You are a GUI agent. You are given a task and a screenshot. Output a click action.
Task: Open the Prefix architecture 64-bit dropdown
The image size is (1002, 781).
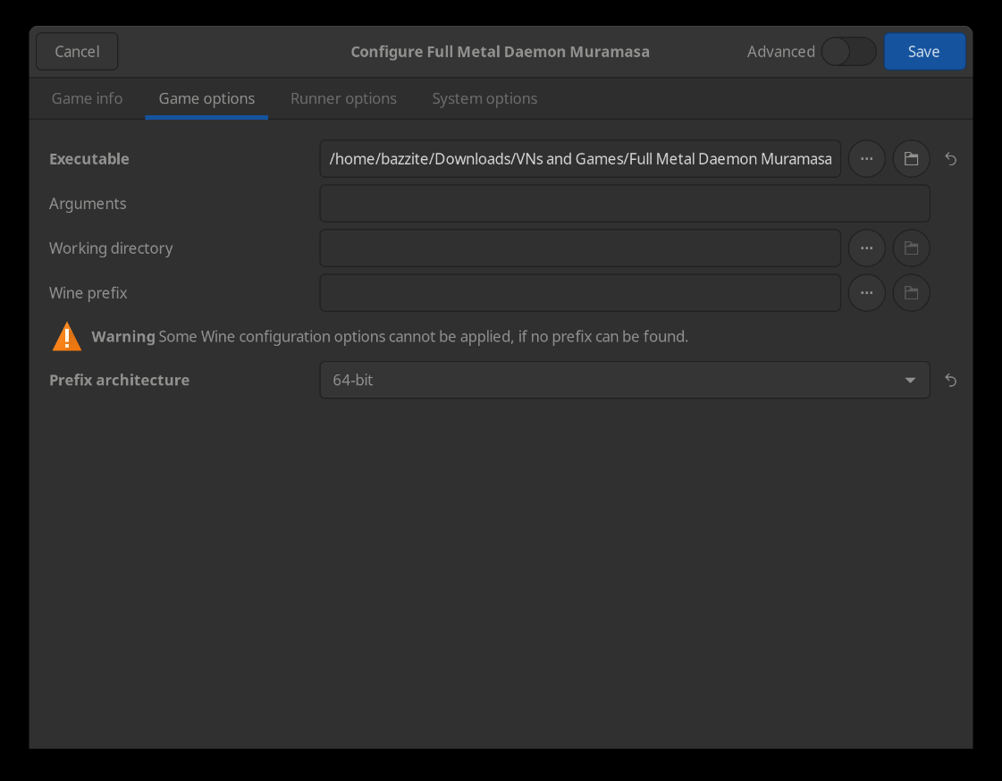tap(624, 380)
